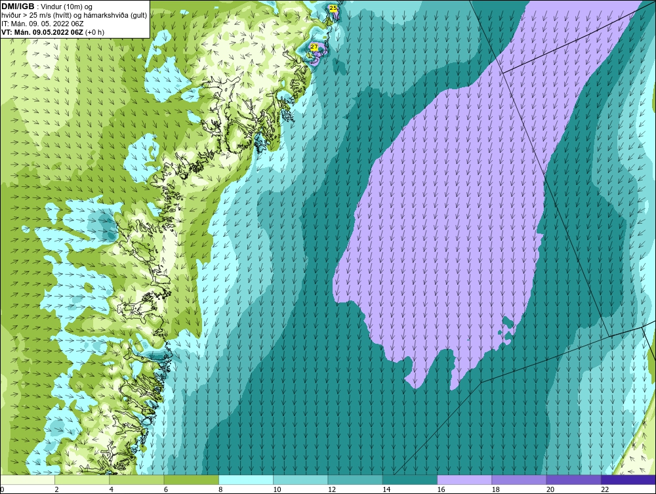This screenshot has width=656, height=494.
Task: Click the scale label 10
Action: pos(277,490)
